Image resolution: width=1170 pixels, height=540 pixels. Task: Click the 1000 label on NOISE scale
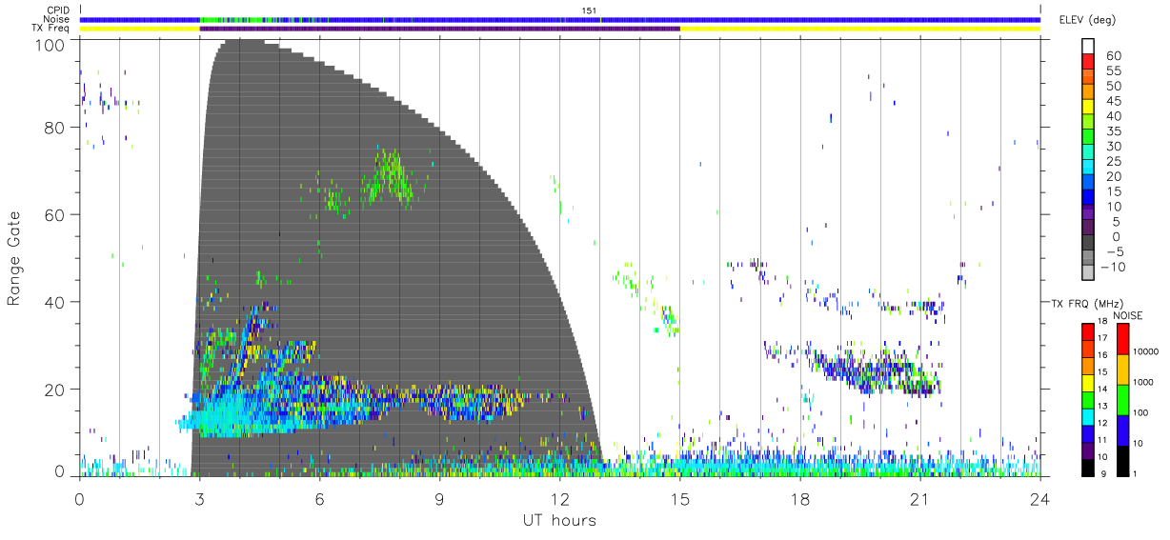click(x=1145, y=383)
